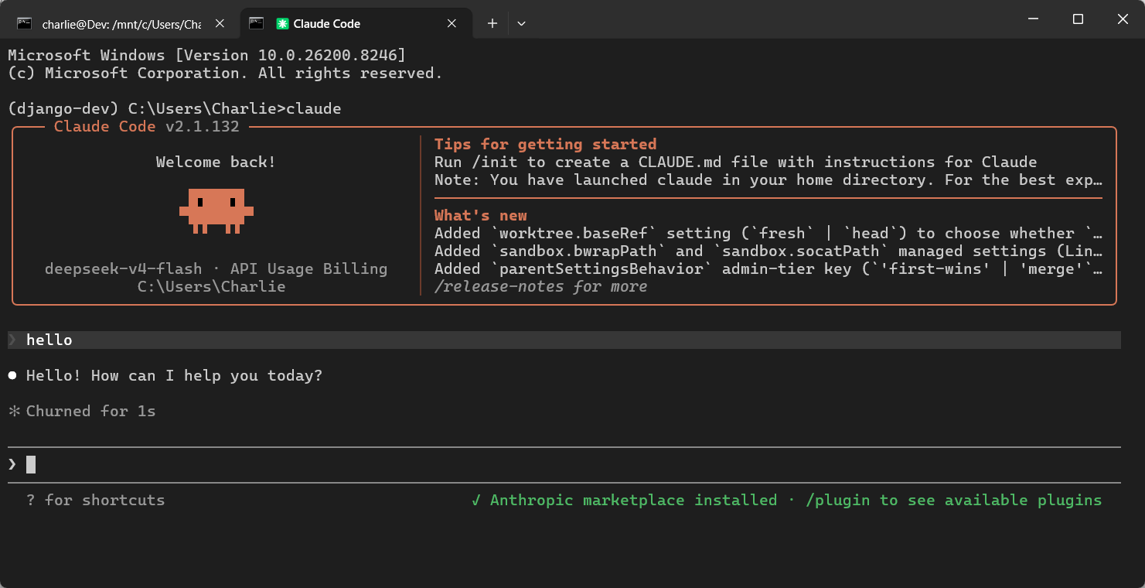Viewport: 1145px width, 588px height.
Task: Click the 'Run /init to create a CLAUDE.md' line
Action: point(735,162)
